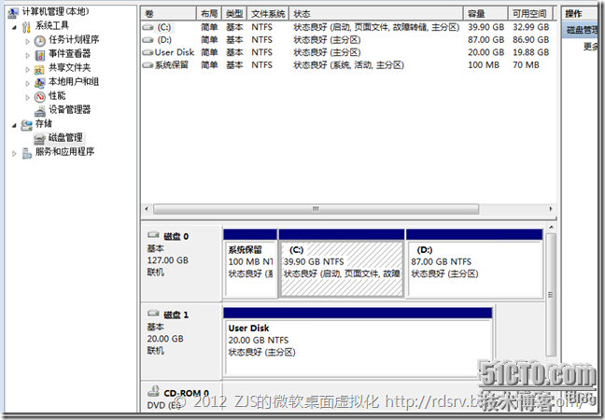Click the volume list scrollbar right arrow
The width and height of the screenshot is (605, 420).
coord(551,209)
